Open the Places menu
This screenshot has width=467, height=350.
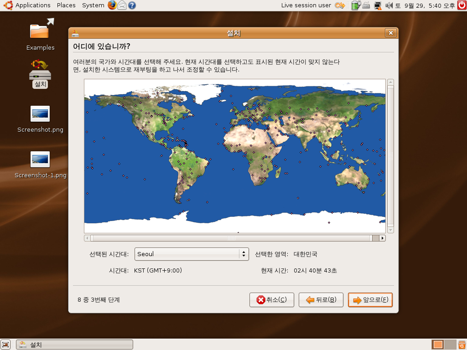click(x=66, y=5)
